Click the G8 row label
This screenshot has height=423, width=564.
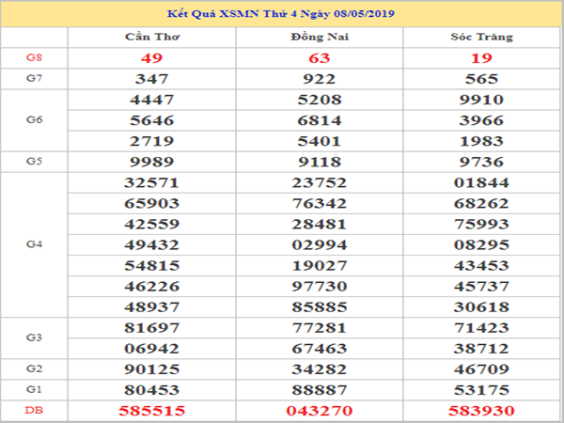coord(34,57)
